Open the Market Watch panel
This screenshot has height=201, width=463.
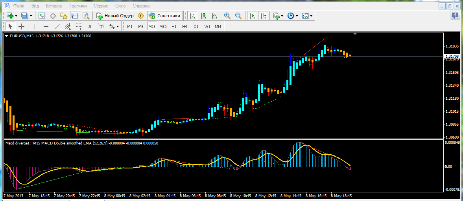[x=42, y=16]
